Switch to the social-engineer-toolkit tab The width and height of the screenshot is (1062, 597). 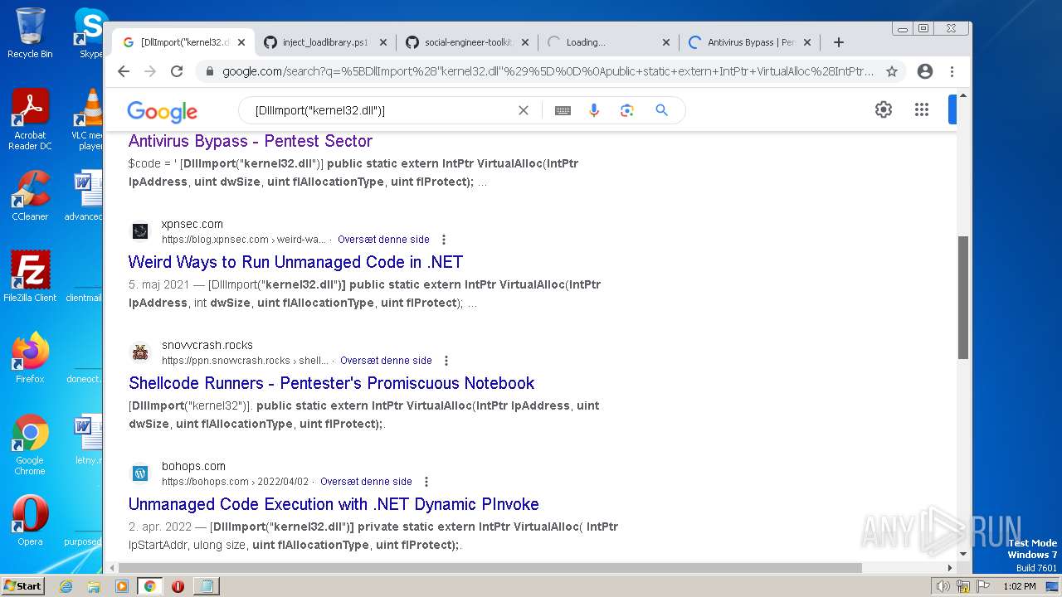point(467,42)
